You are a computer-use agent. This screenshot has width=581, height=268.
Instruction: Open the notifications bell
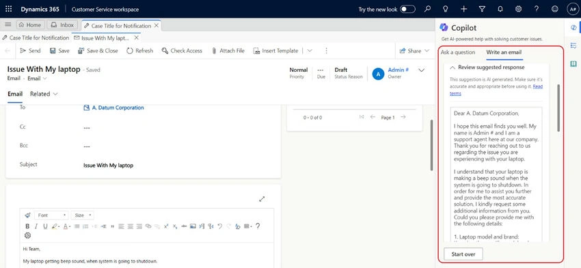click(x=500, y=9)
